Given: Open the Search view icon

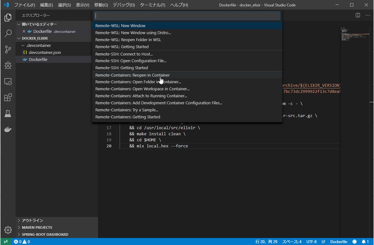Looking at the screenshot, I should point(8,34).
